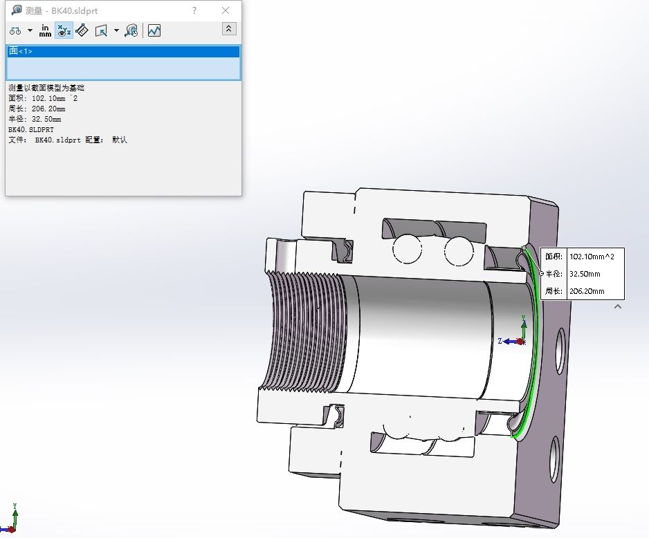Viewport: 649px width, 538px height.
Task: Click the point-to-point measurement icon
Action: point(82,30)
